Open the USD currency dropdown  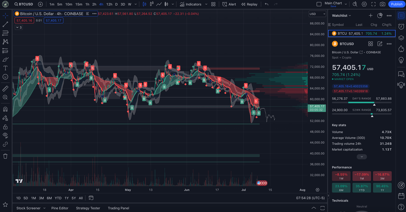pos(318,14)
